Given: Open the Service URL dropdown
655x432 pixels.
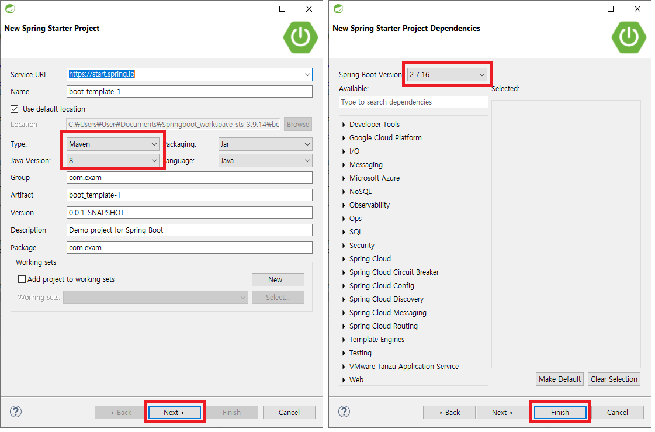Looking at the screenshot, I should point(309,75).
